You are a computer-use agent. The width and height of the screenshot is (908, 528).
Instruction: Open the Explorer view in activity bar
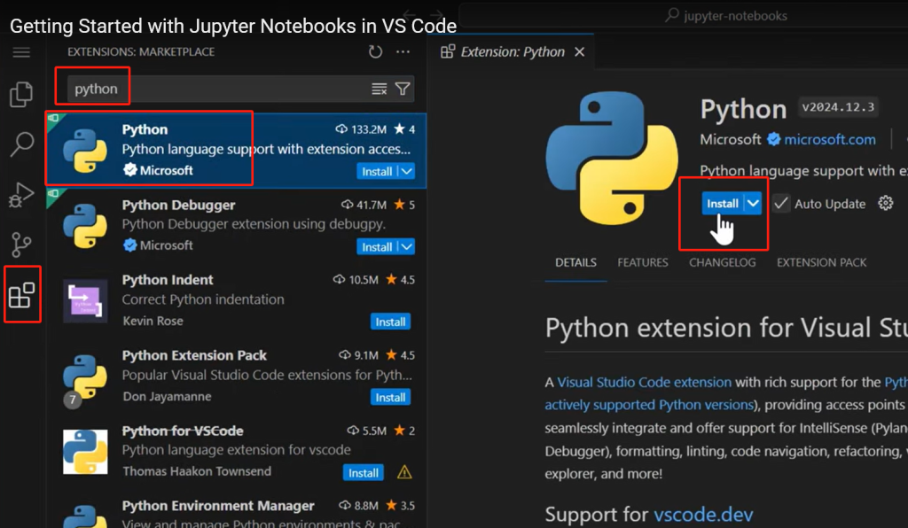point(21,94)
